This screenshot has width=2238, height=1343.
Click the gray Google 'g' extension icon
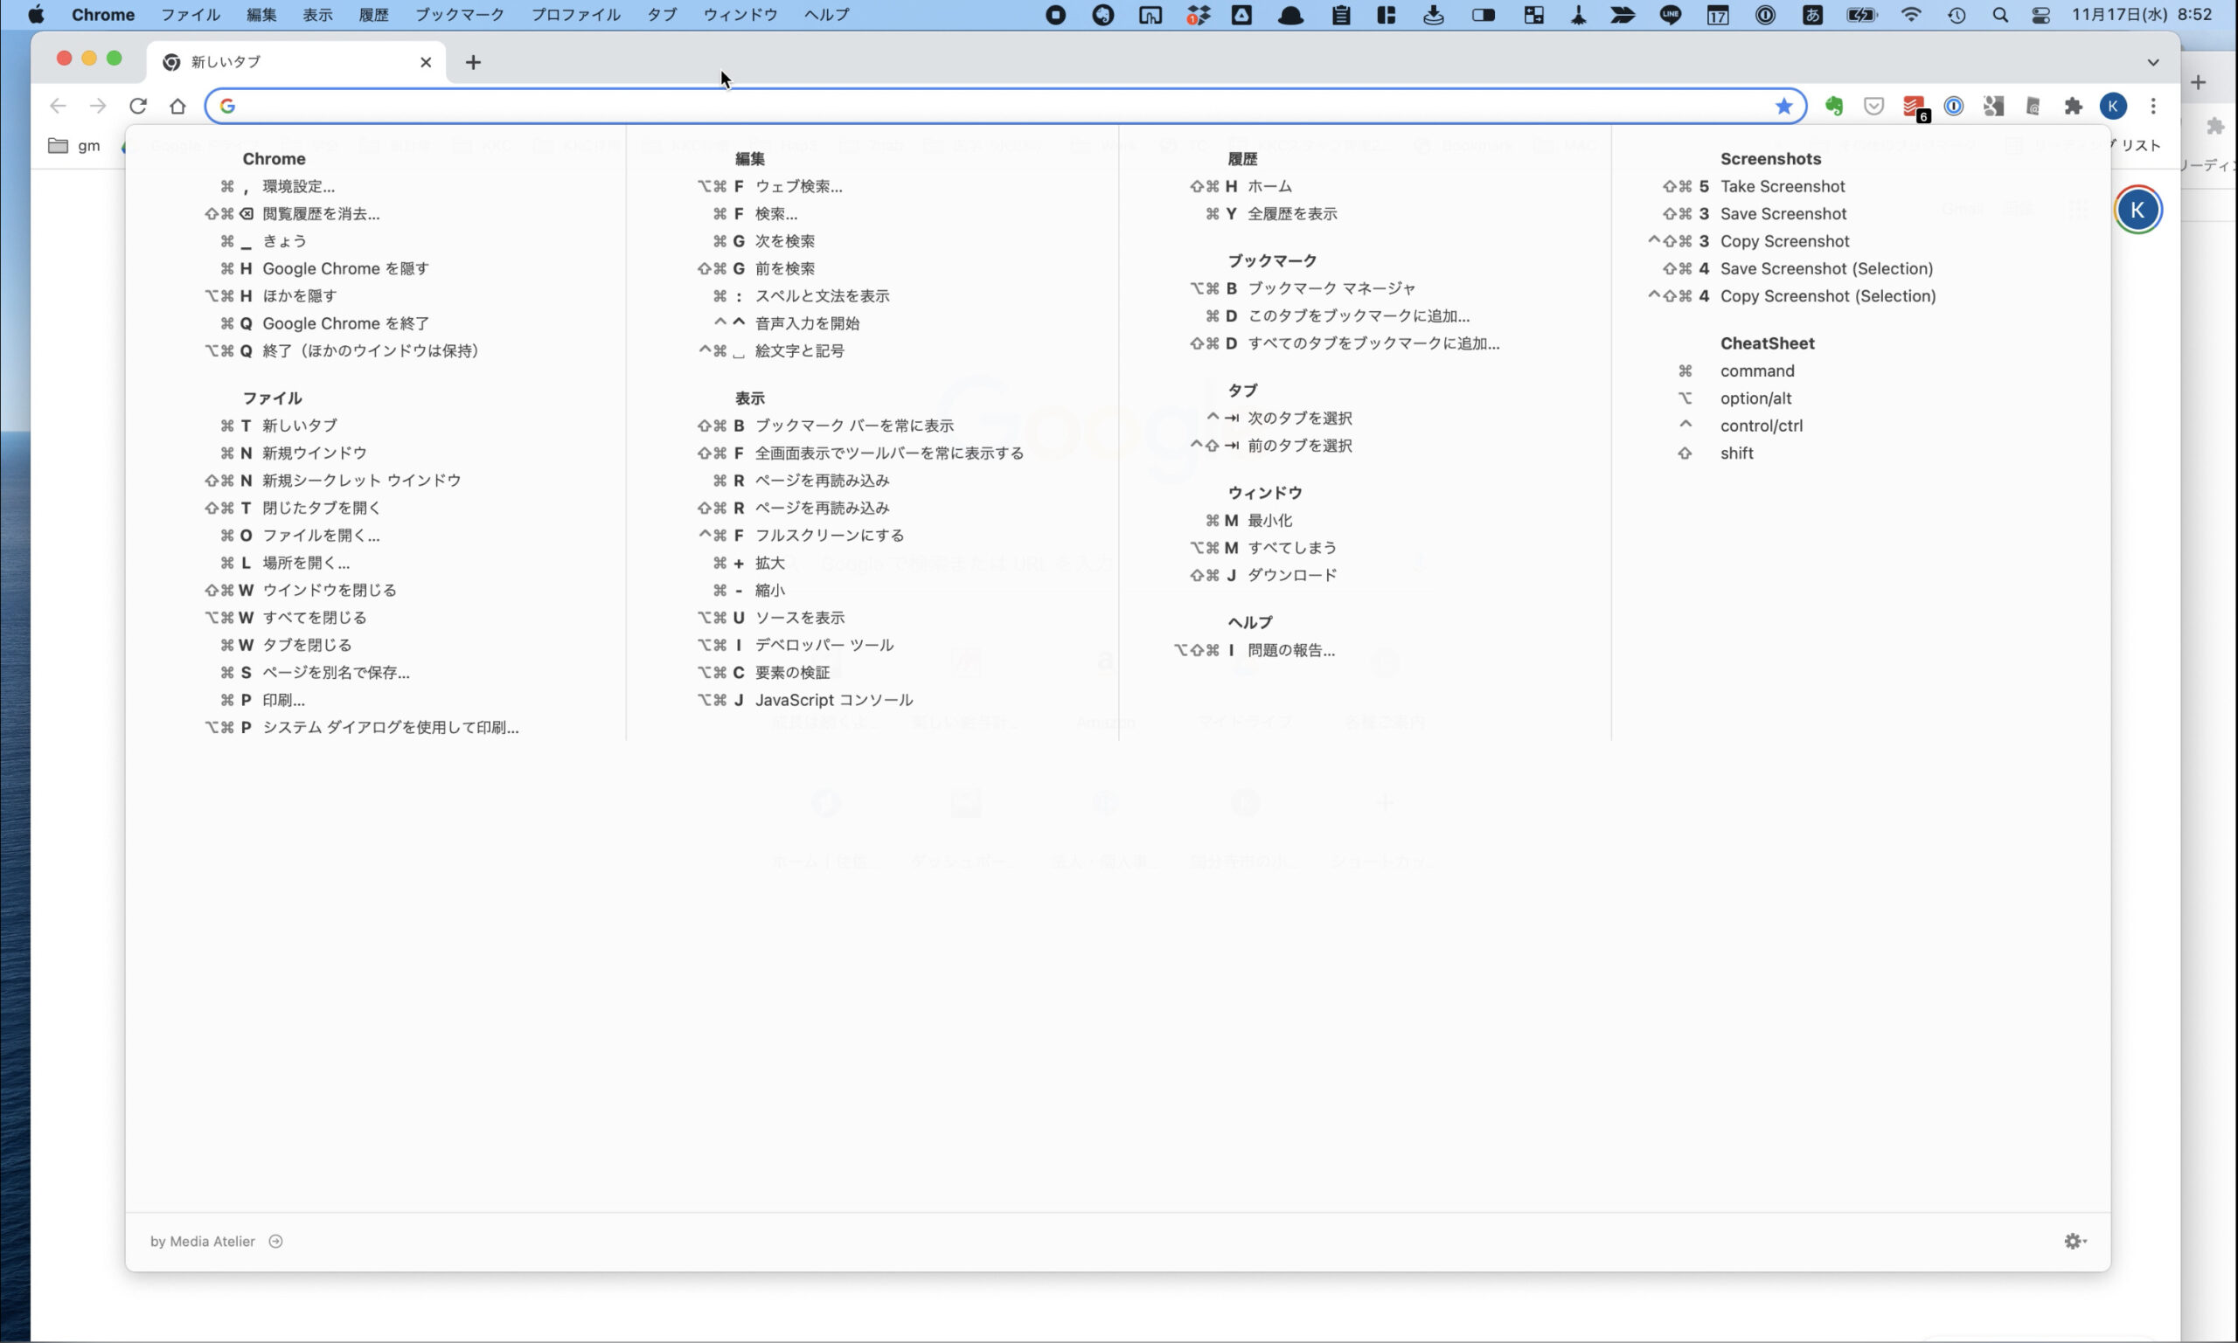click(x=1993, y=106)
